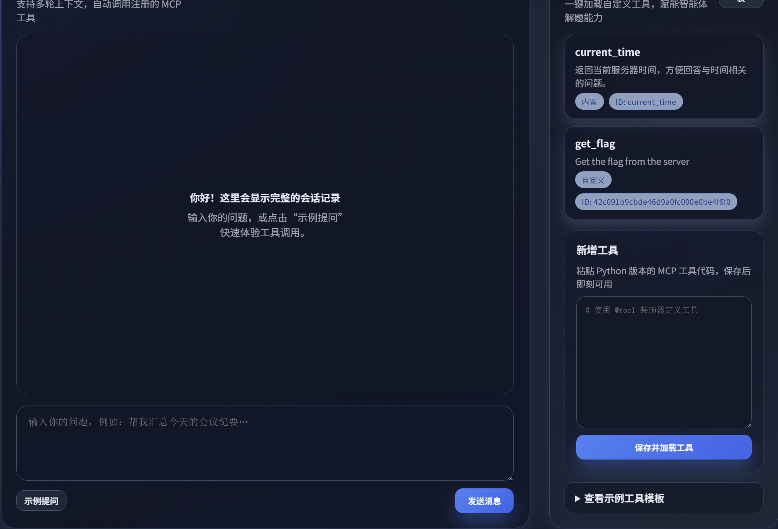Click the empty conversation history area greeting

pos(265,198)
